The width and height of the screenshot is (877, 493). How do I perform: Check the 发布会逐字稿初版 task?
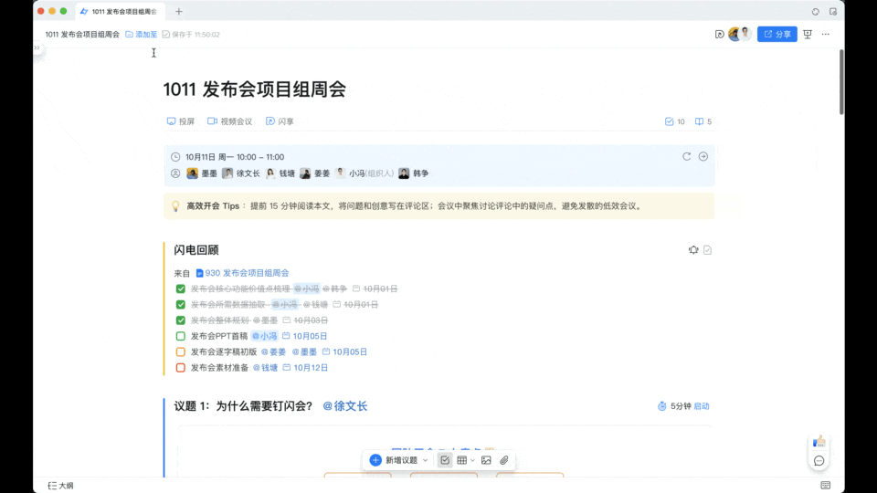point(181,351)
